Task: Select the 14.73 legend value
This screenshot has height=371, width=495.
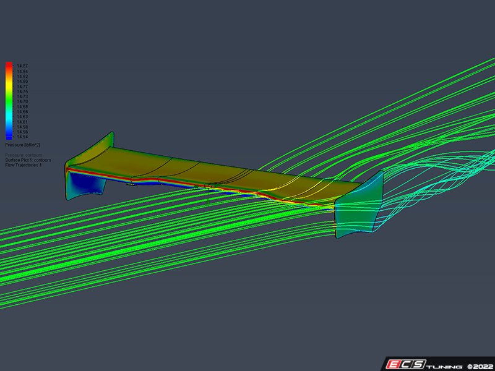Action: point(23,96)
